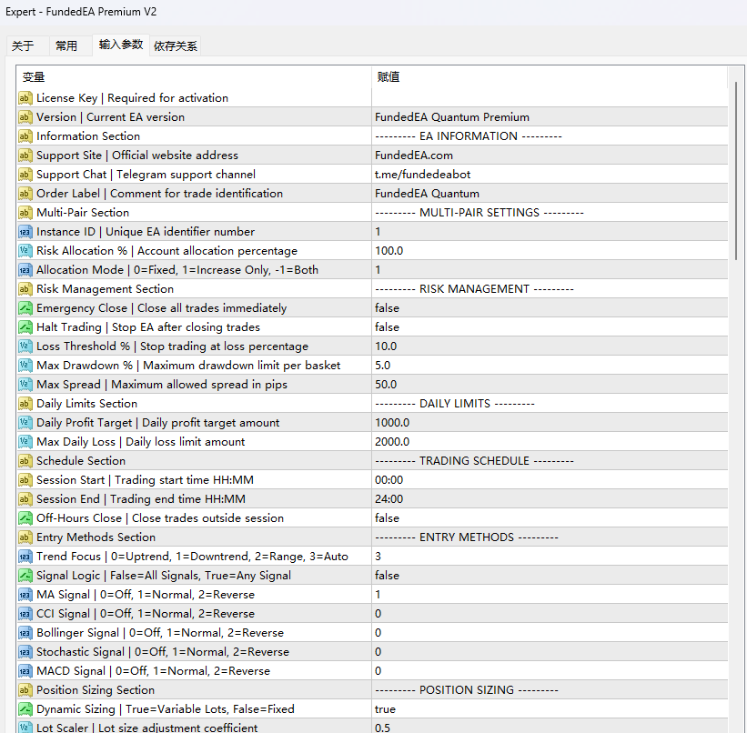The width and height of the screenshot is (747, 733).
Task: Click the empty License Key value field
Action: (550, 98)
